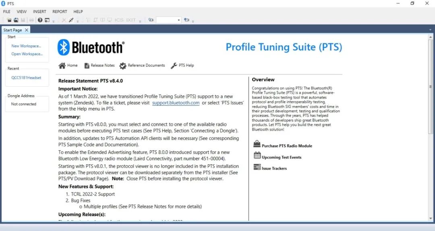
Task: Click the Home house icon
Action: pos(62,65)
